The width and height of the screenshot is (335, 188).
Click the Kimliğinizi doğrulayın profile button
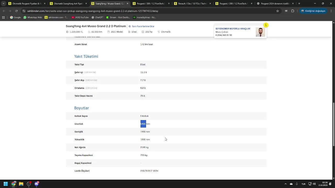313,11
